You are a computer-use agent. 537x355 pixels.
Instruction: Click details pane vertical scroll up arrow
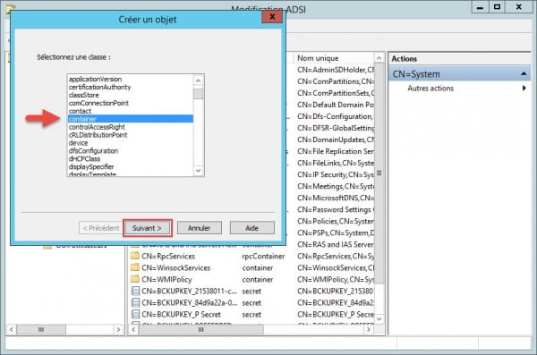379,58
